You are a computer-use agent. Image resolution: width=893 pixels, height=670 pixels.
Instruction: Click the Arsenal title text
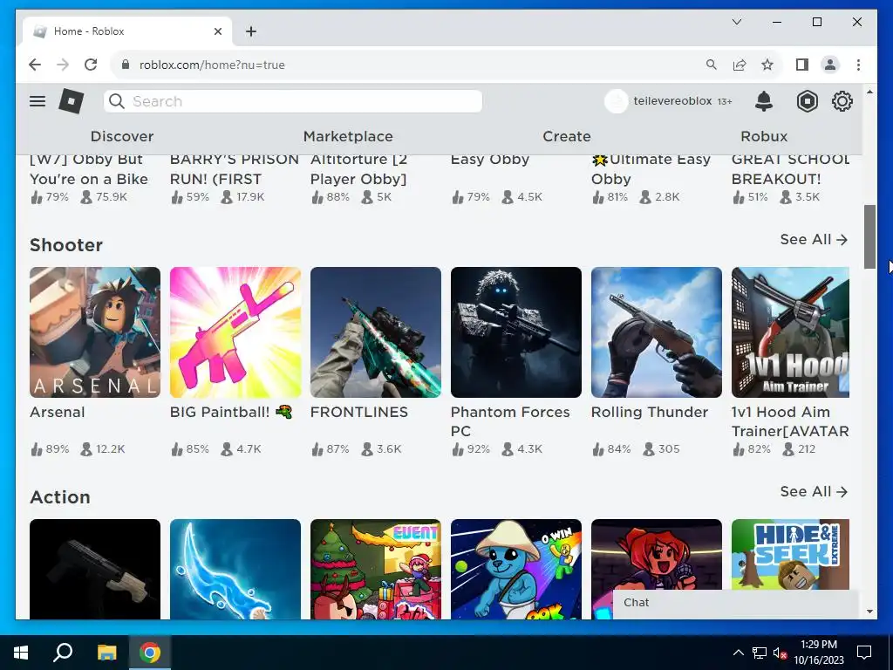pos(57,412)
